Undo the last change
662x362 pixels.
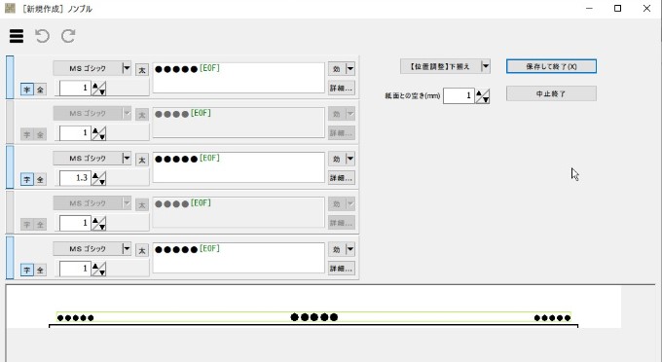pos(42,36)
